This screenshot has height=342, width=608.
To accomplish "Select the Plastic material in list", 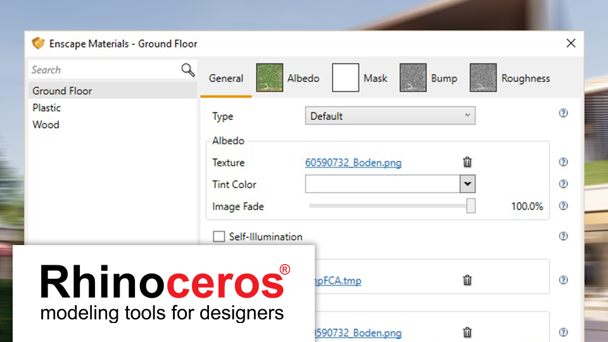I will point(47,108).
